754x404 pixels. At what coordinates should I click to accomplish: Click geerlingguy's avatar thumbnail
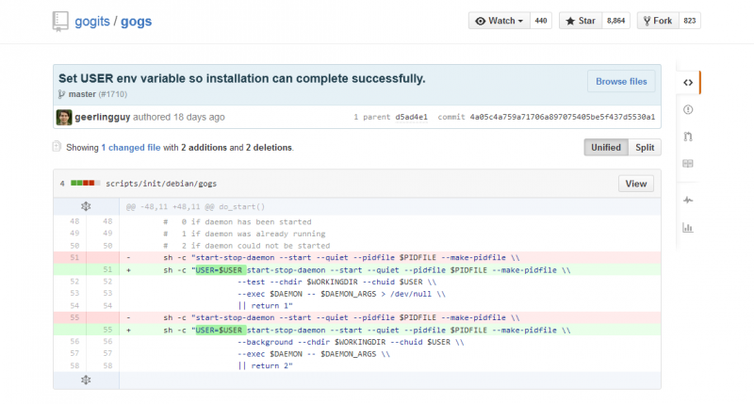tap(63, 118)
